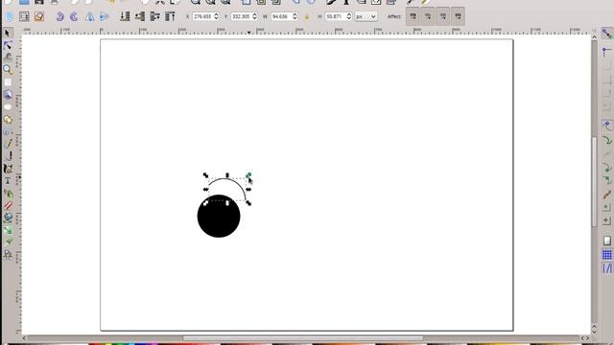Select the Zoom magnifier tool
Screen dimensions: 614x345
coord(8,70)
